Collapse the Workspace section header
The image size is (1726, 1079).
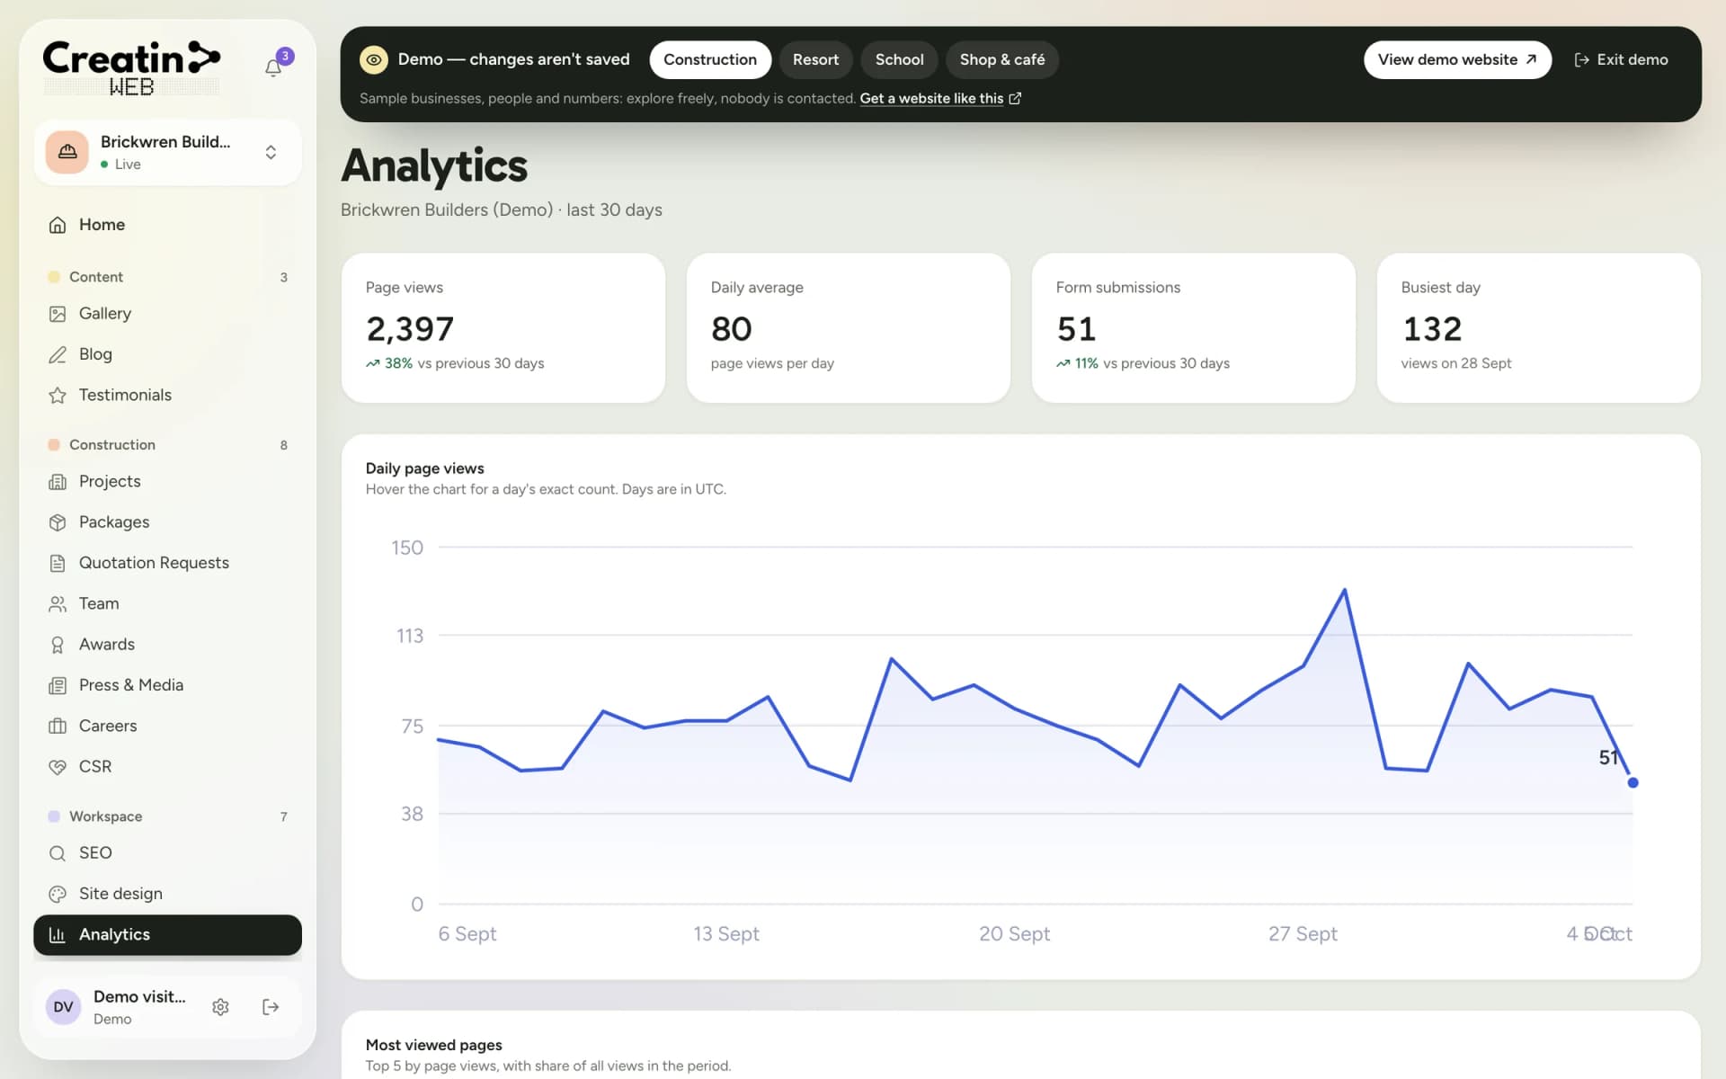167,816
